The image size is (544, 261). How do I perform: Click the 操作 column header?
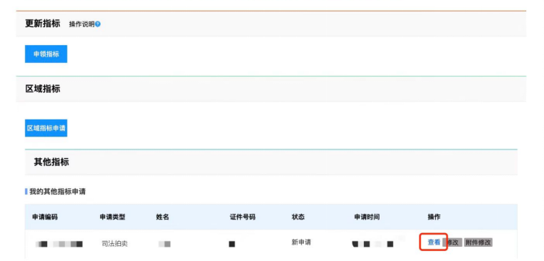pos(434,217)
